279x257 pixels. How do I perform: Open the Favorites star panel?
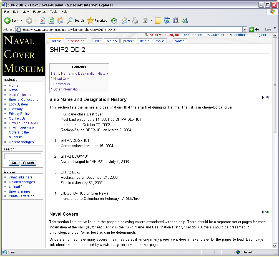click(97, 21)
